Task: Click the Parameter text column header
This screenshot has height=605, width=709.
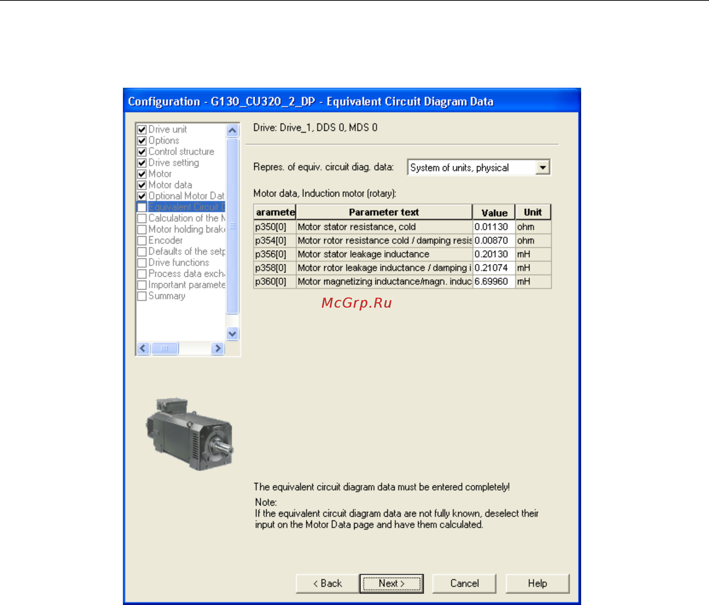Action: click(x=384, y=212)
